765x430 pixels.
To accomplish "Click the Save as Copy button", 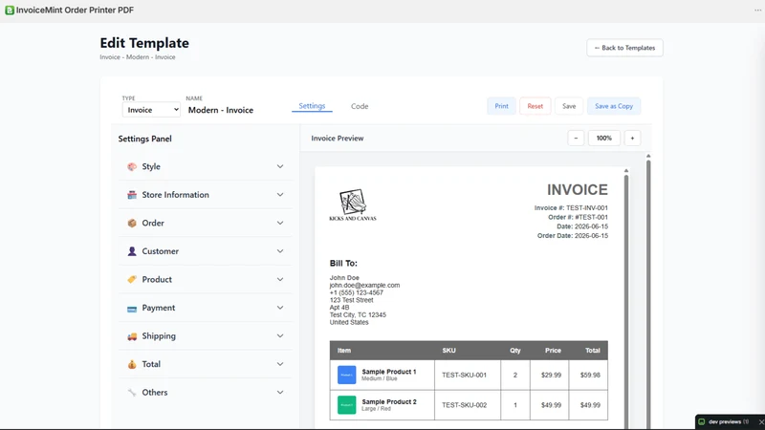I will tap(614, 106).
